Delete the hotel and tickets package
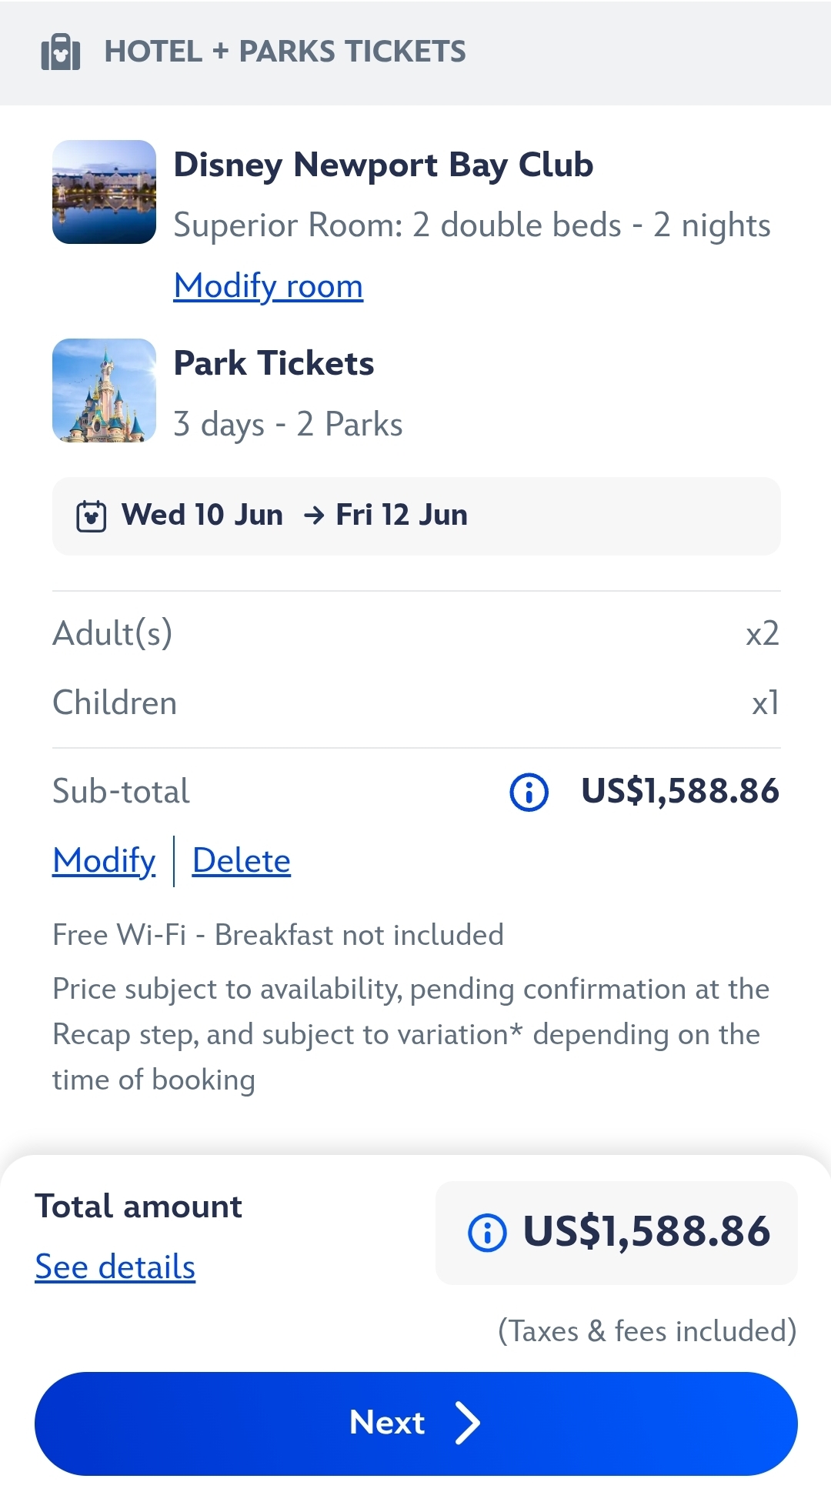The width and height of the screenshot is (831, 1492). point(241,861)
